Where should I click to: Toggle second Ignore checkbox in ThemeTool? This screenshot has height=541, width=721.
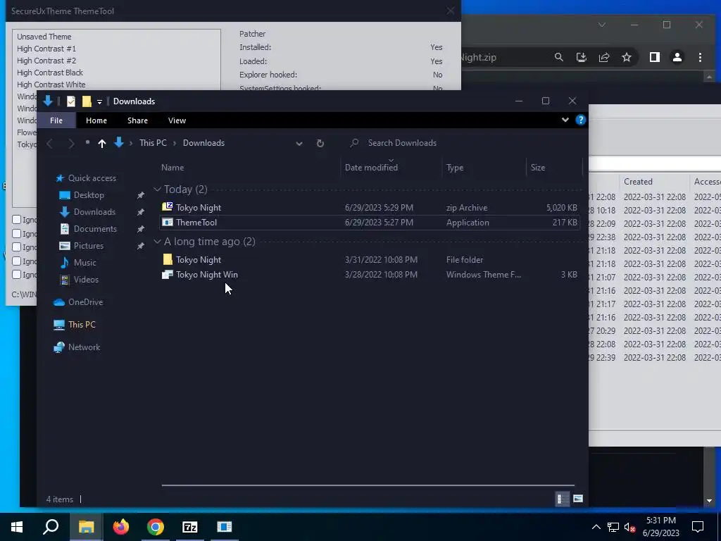tap(17, 233)
